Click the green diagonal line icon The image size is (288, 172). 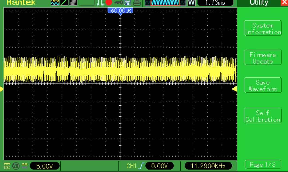coord(64,3)
